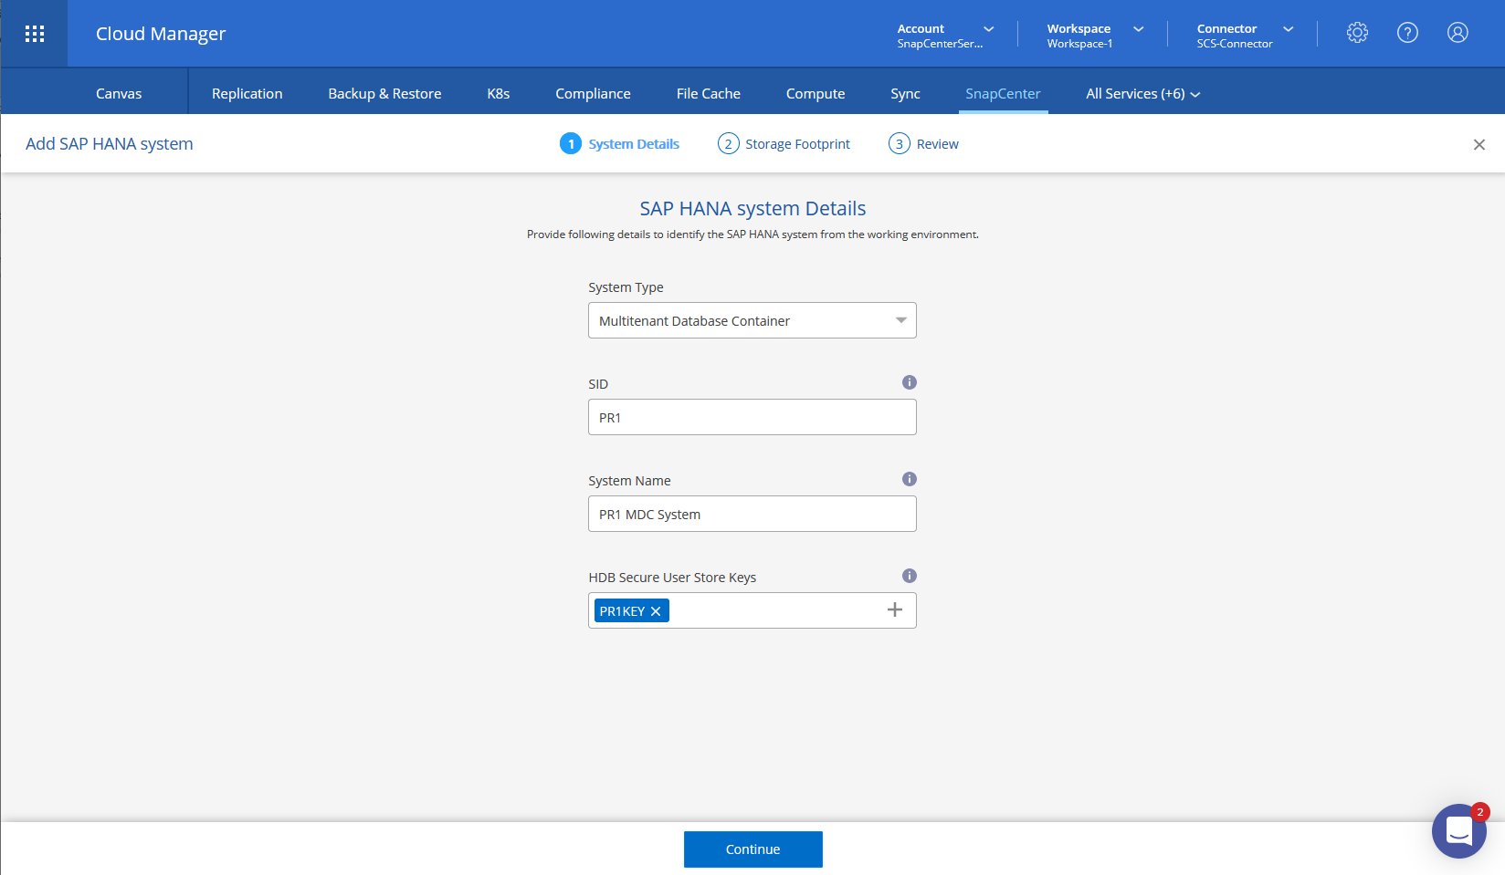Screen dimensions: 1505x875
Task: Open the help question mark icon
Action: pyautogui.click(x=1407, y=33)
